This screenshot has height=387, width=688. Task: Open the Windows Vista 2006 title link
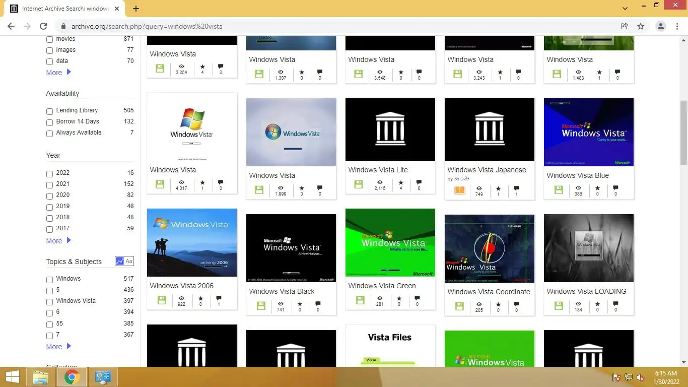coord(181,286)
